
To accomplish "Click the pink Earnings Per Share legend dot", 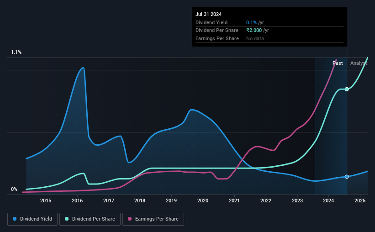I will coord(130,219).
